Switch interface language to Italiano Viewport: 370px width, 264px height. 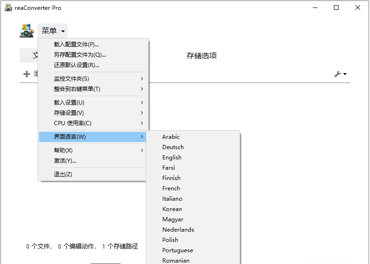point(193,199)
